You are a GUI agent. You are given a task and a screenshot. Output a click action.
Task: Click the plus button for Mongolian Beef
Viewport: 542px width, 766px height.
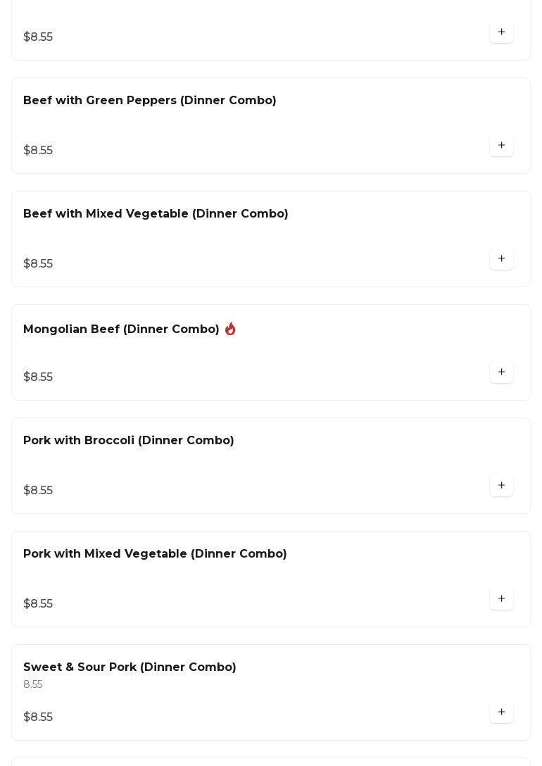501,372
